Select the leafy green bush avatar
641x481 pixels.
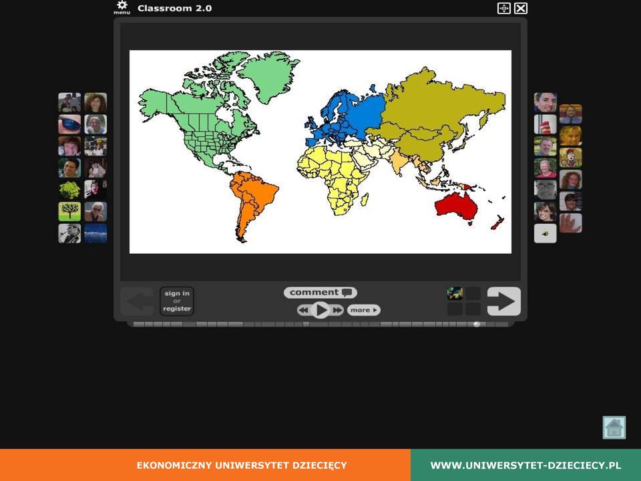coord(69,190)
